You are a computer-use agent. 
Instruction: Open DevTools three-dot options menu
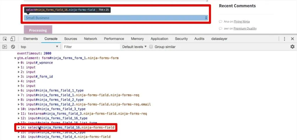284,39
